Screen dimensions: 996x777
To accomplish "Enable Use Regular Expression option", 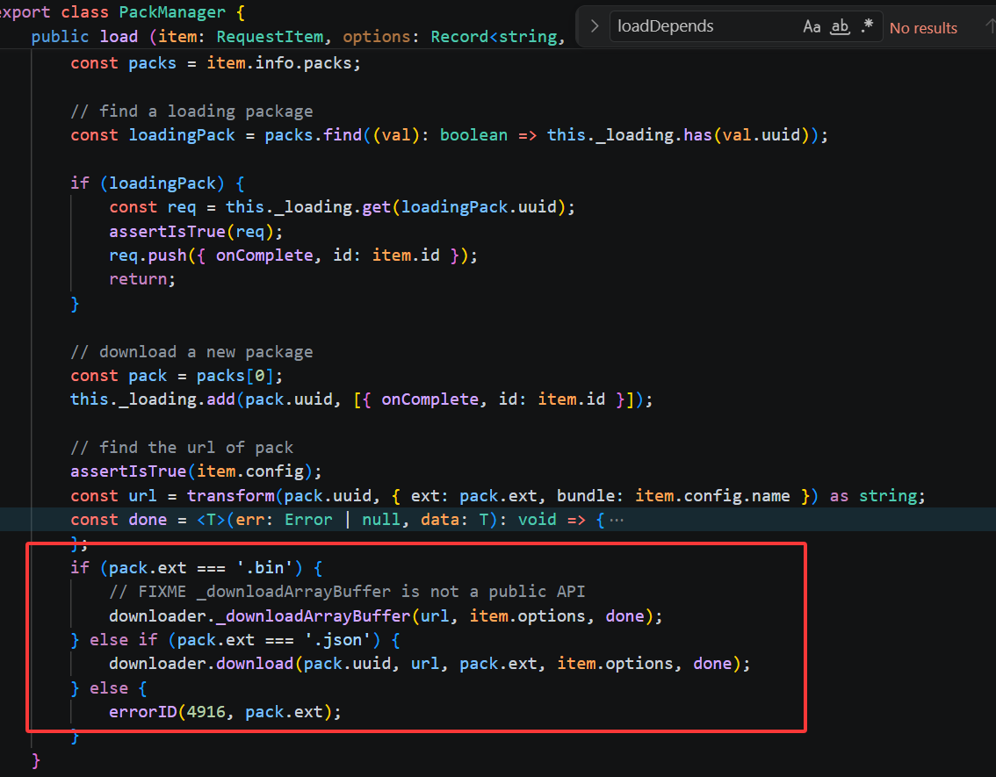I will pyautogui.click(x=867, y=26).
